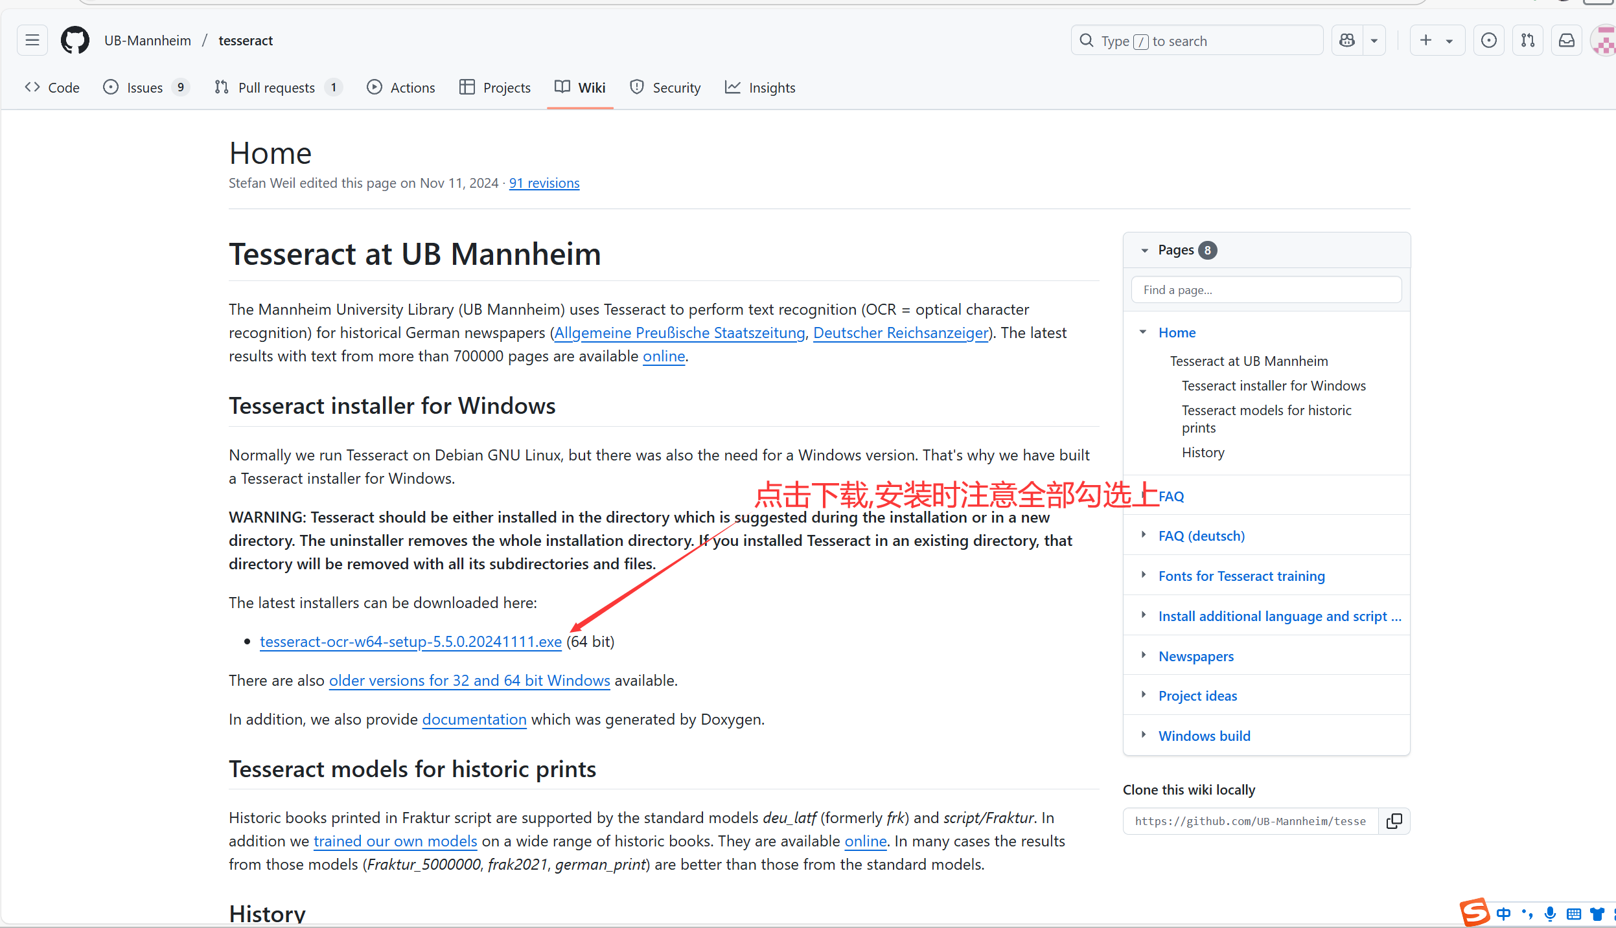The width and height of the screenshot is (1616, 928).
Task: Open the notifications inbox icon
Action: (x=1566, y=41)
